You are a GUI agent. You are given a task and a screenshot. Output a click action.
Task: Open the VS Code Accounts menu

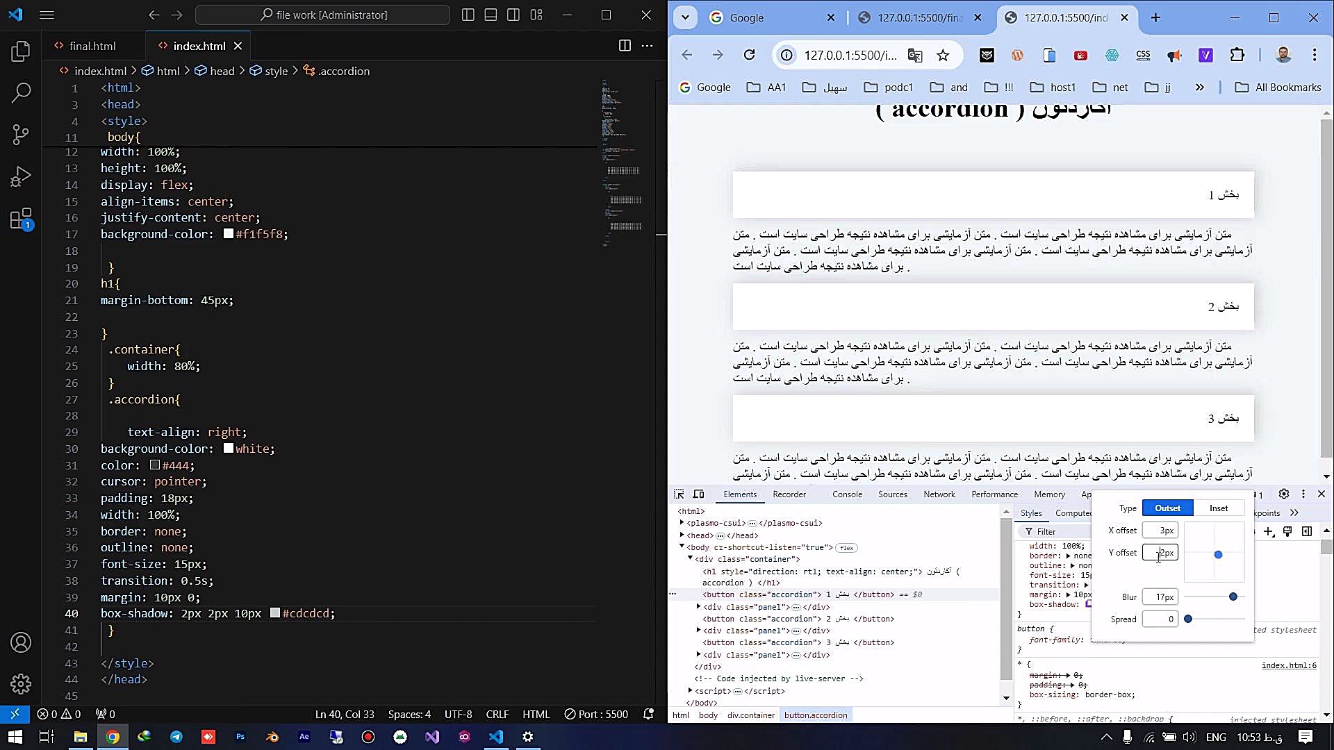tap(21, 642)
